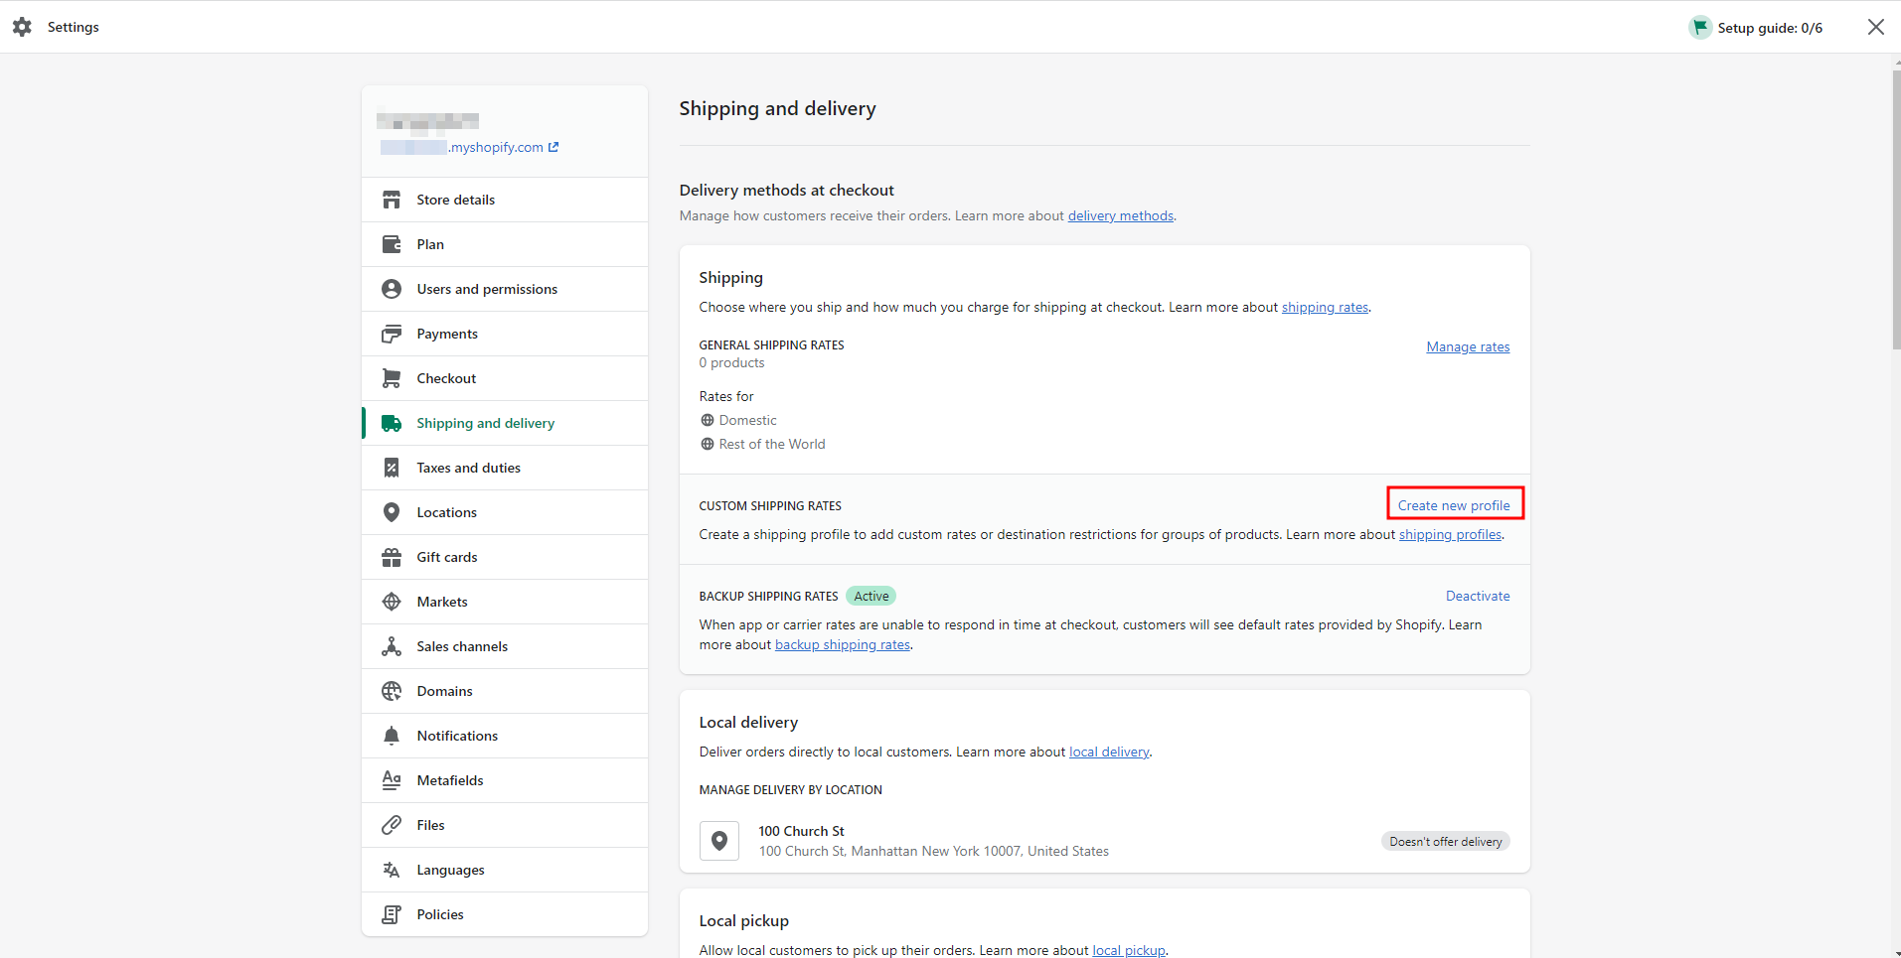Viewport: 1901px width, 958px height.
Task: Open Users and permissions
Action: [x=505, y=289]
